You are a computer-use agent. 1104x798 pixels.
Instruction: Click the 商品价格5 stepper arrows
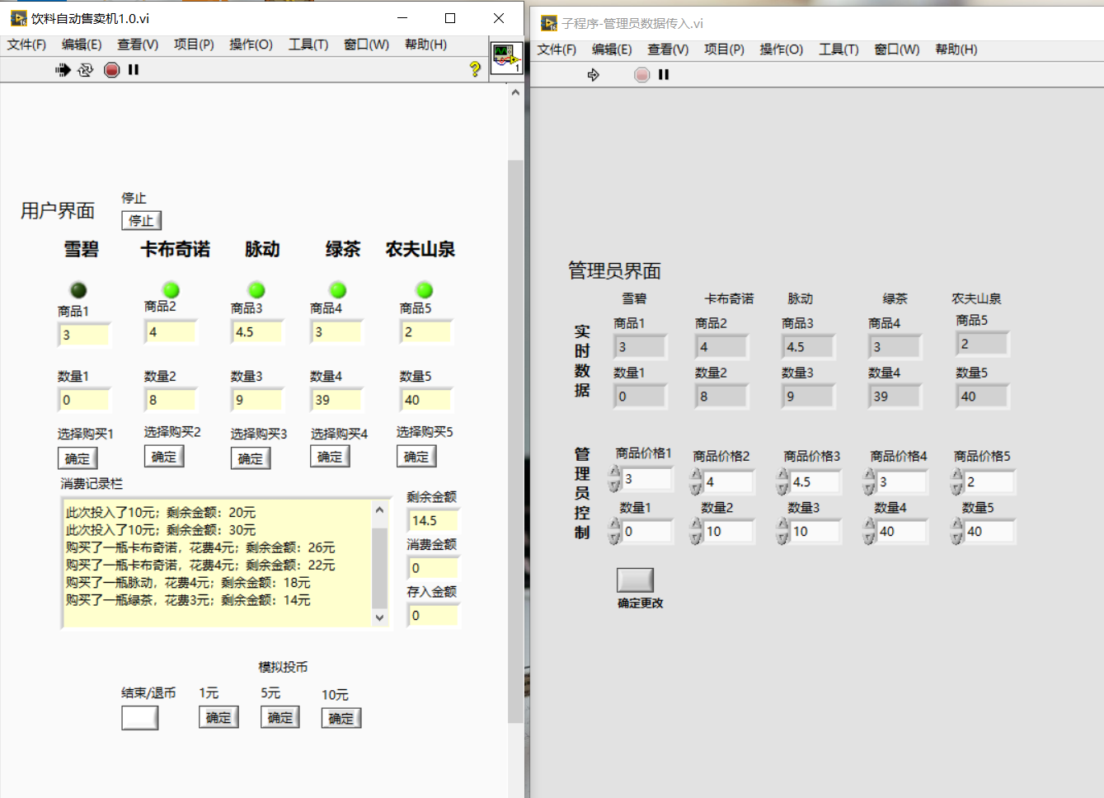[956, 481]
